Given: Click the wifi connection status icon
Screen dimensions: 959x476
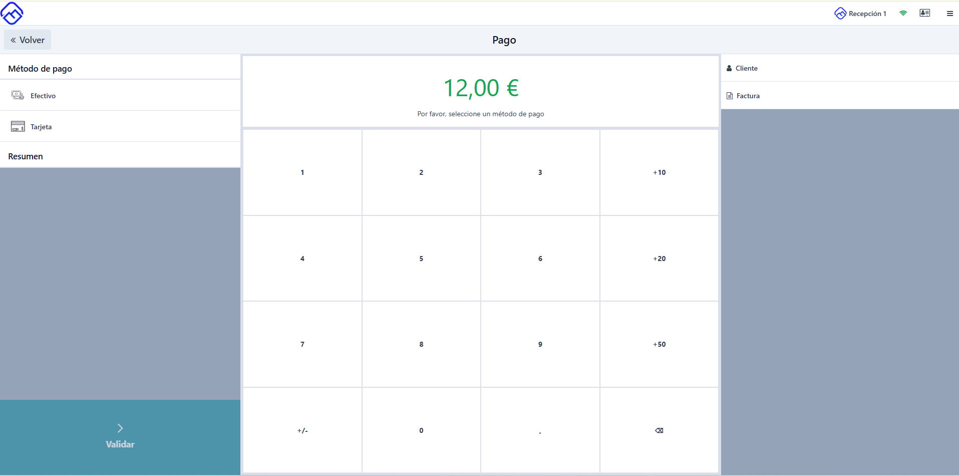Looking at the screenshot, I should 903,14.
